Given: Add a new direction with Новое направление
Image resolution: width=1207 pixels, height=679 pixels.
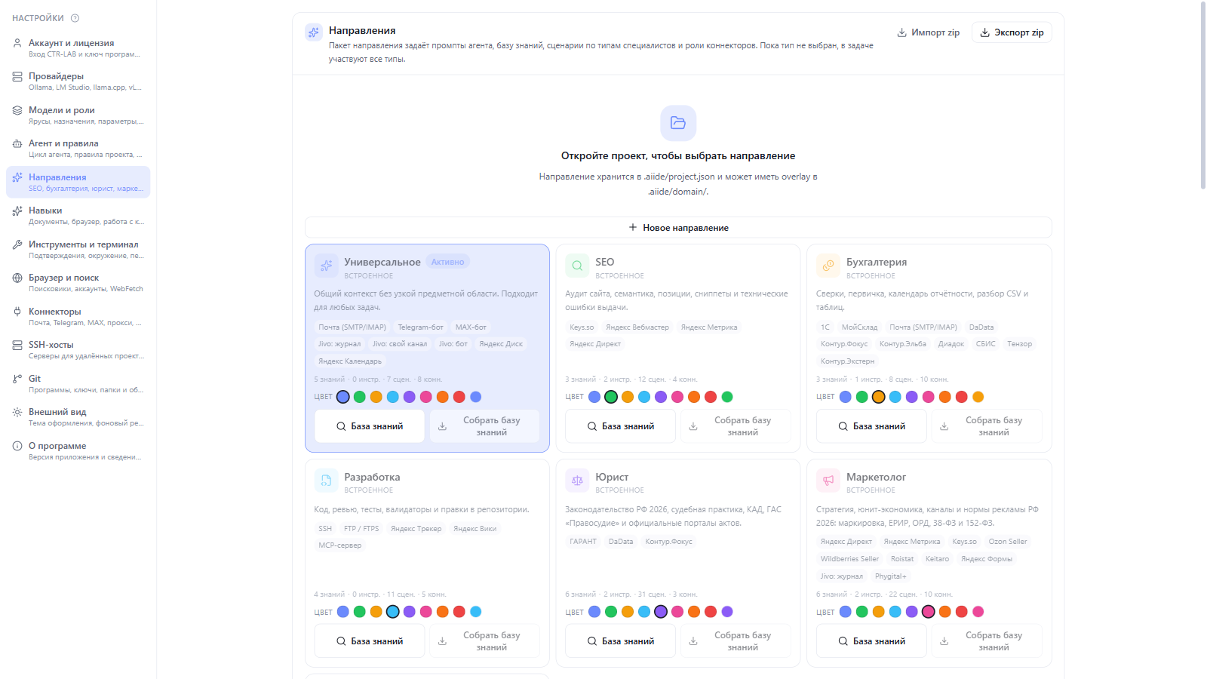Looking at the screenshot, I should (x=678, y=228).
